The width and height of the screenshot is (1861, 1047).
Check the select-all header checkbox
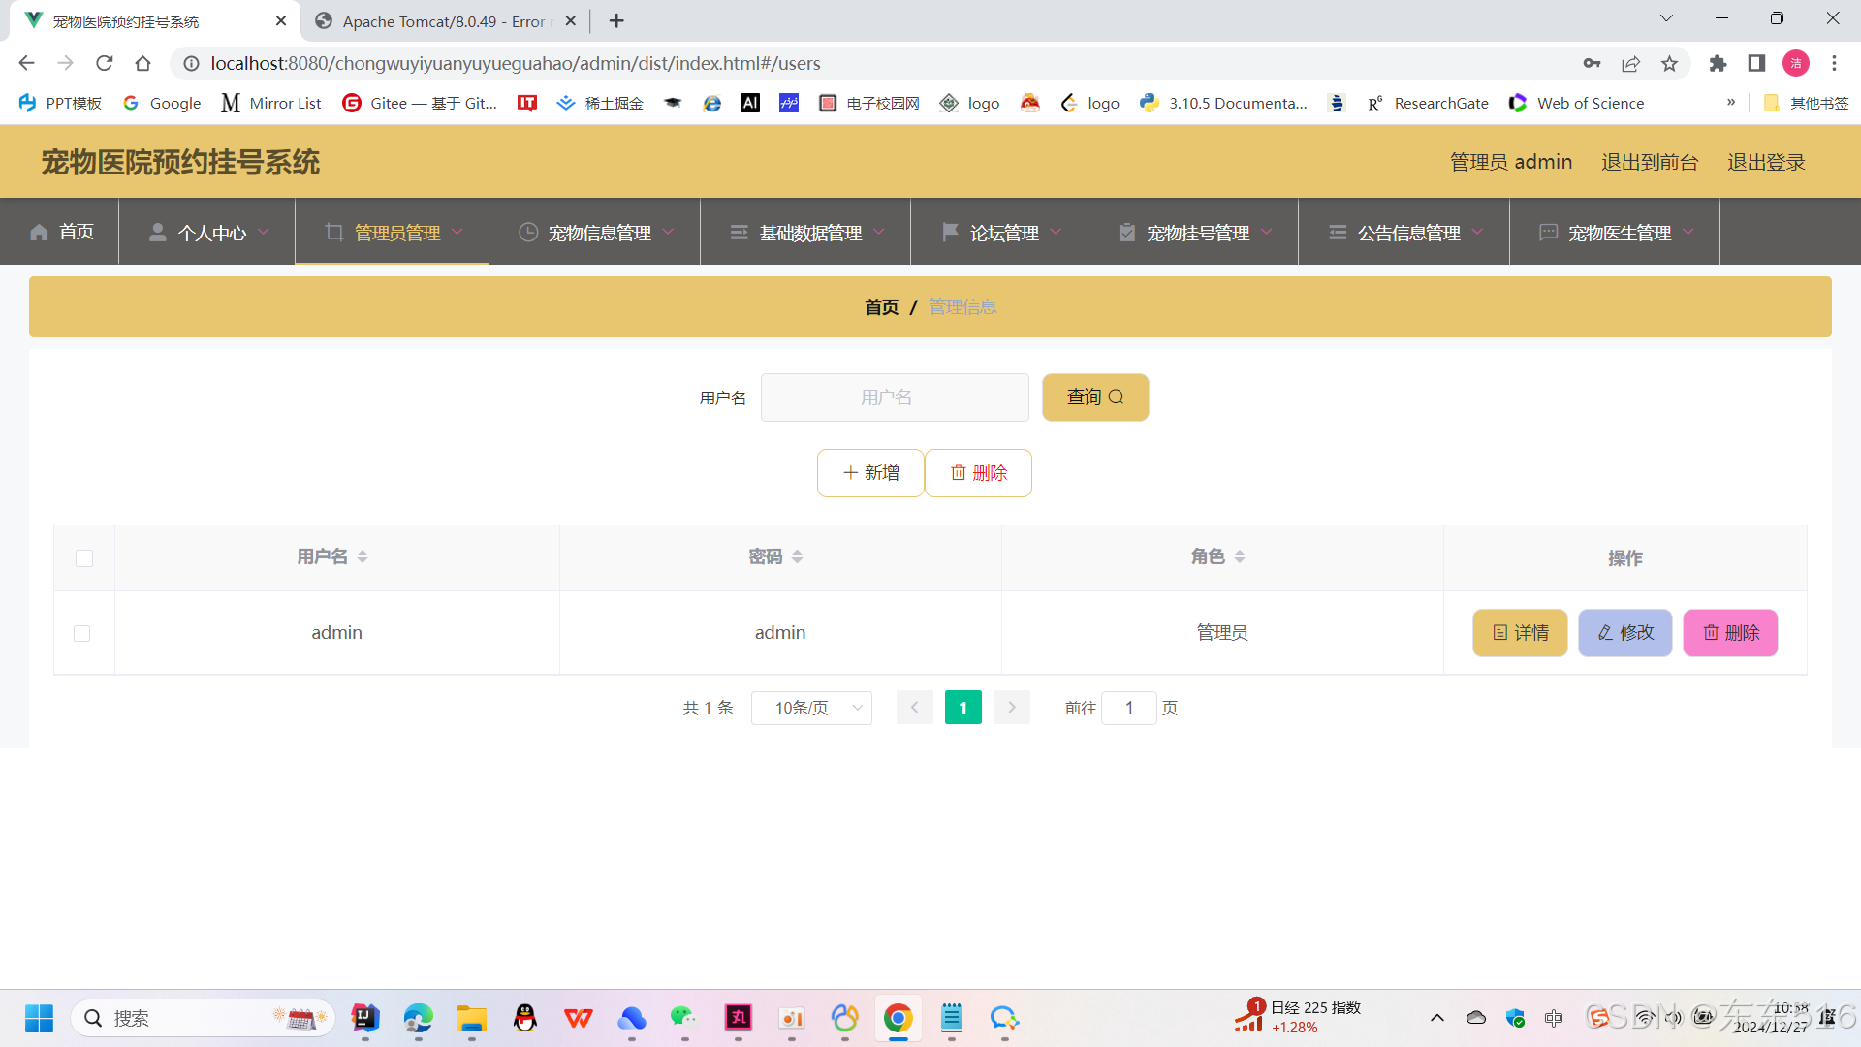click(x=84, y=558)
